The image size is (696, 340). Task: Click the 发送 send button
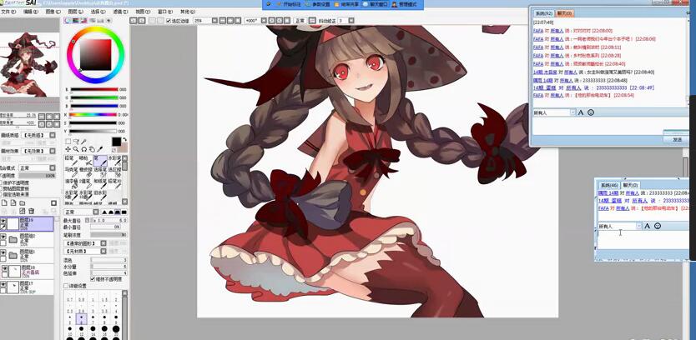(x=677, y=139)
